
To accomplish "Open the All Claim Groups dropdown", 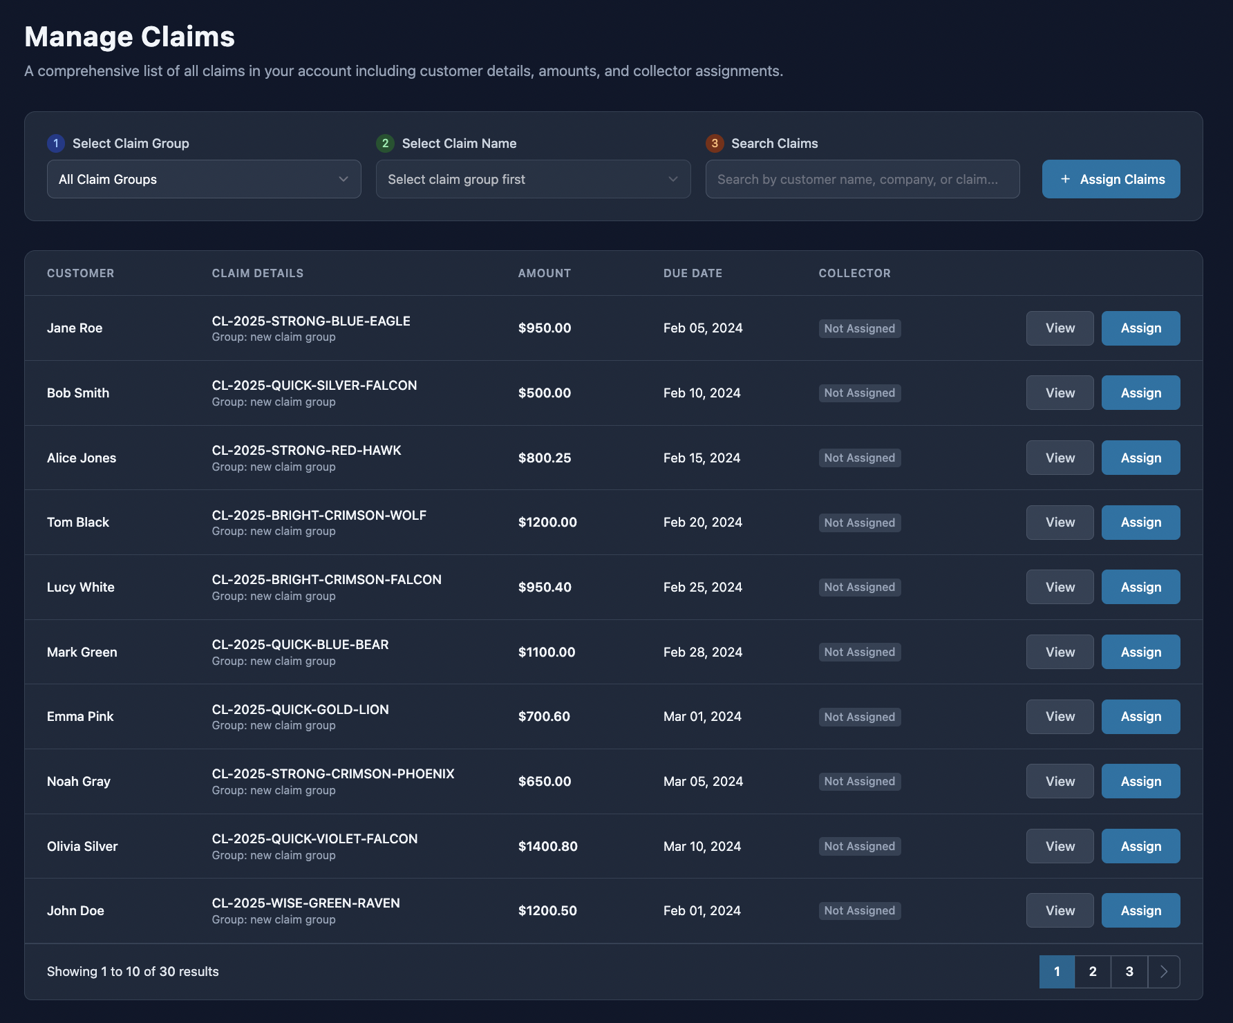I will pos(203,179).
